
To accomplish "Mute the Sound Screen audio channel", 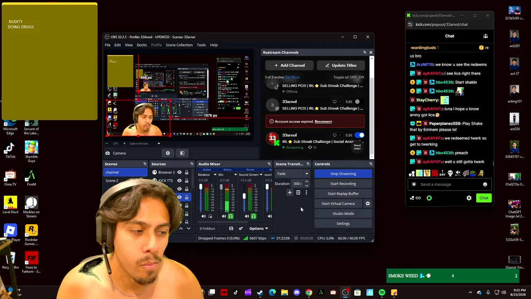I will (x=247, y=216).
